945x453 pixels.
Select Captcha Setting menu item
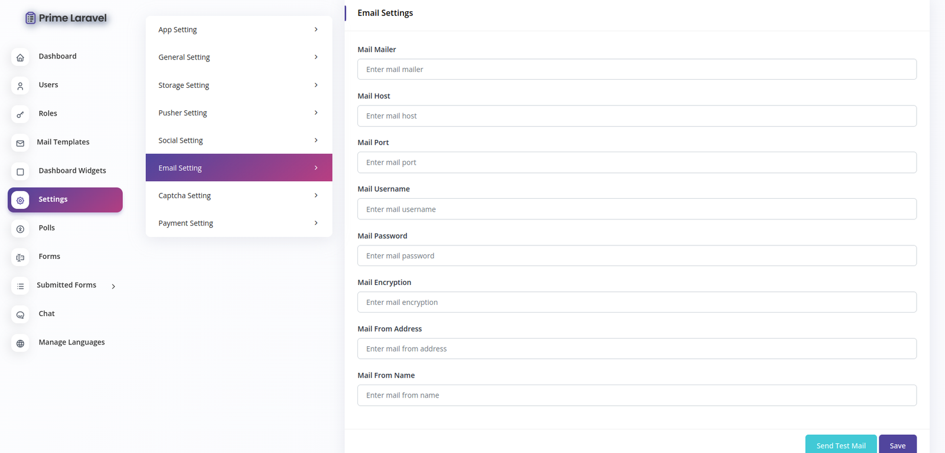point(184,196)
